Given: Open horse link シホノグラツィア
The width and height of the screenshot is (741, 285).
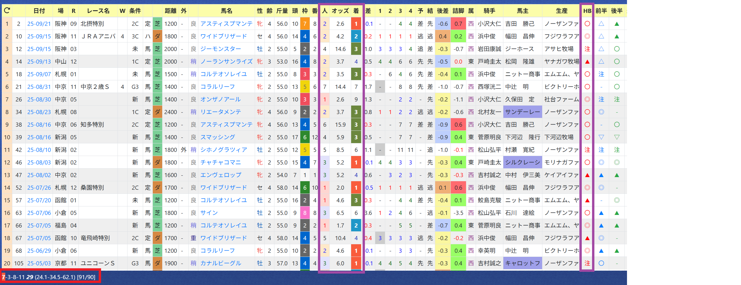Looking at the screenshot, I should point(224,150).
